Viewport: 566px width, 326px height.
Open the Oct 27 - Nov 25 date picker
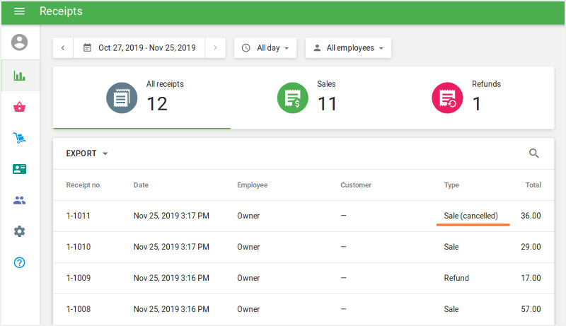(139, 48)
